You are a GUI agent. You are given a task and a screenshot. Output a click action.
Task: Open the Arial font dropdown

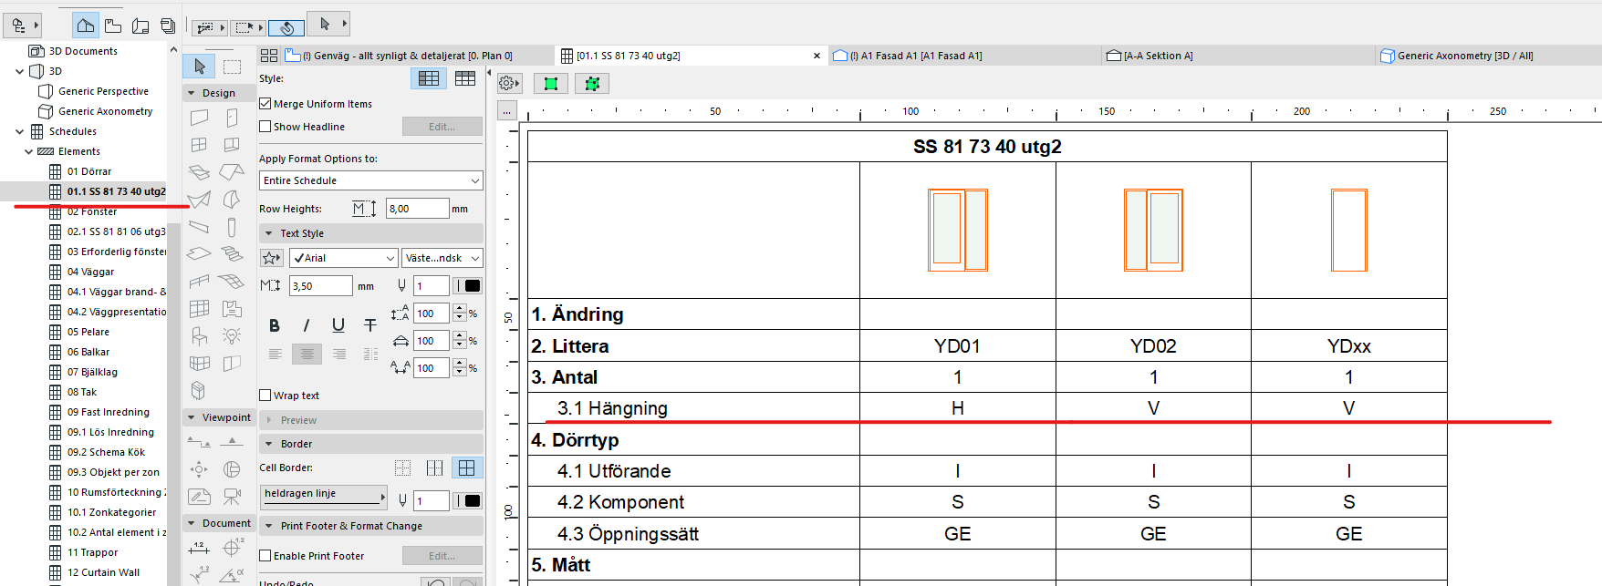coord(343,258)
